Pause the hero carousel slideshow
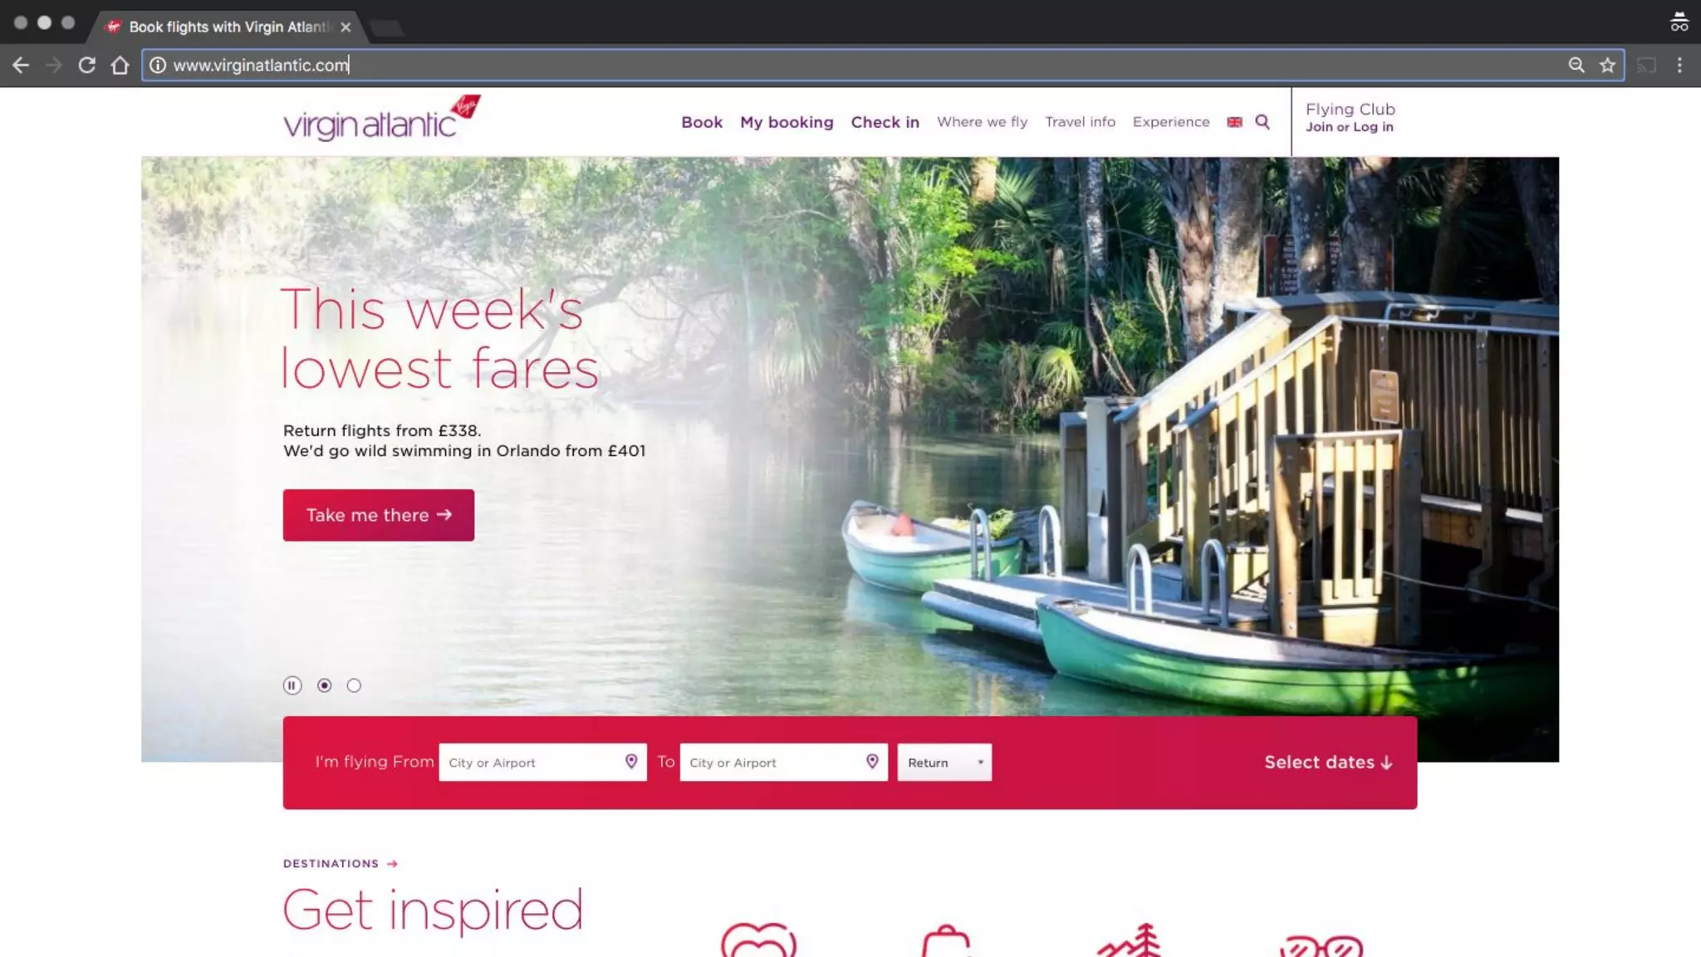Screen dimensions: 1701x957 tap(292, 685)
